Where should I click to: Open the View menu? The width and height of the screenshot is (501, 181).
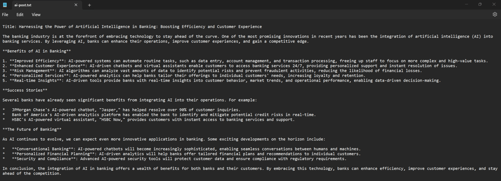coord(36,15)
